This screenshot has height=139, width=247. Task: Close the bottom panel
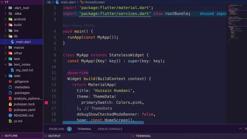[x=246, y=129]
